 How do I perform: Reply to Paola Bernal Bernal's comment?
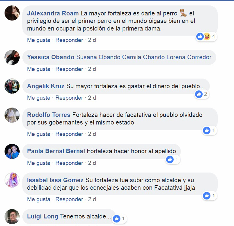click(x=69, y=163)
